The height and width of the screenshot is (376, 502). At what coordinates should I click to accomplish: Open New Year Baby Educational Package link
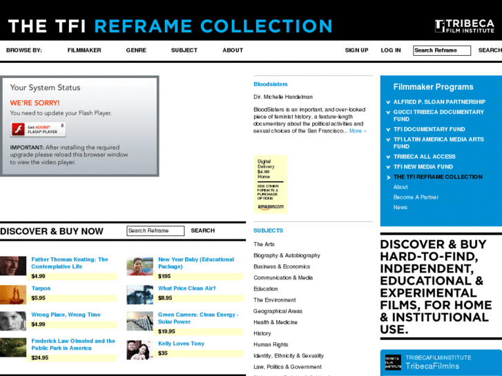click(196, 263)
